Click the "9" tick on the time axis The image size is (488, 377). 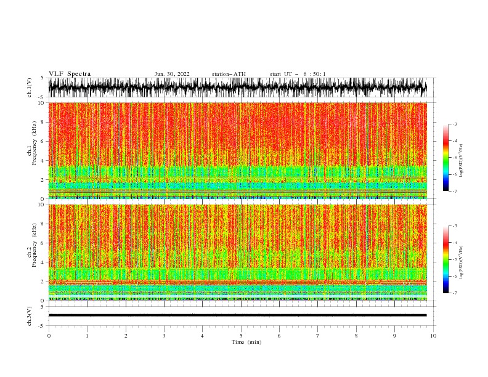(x=394, y=336)
